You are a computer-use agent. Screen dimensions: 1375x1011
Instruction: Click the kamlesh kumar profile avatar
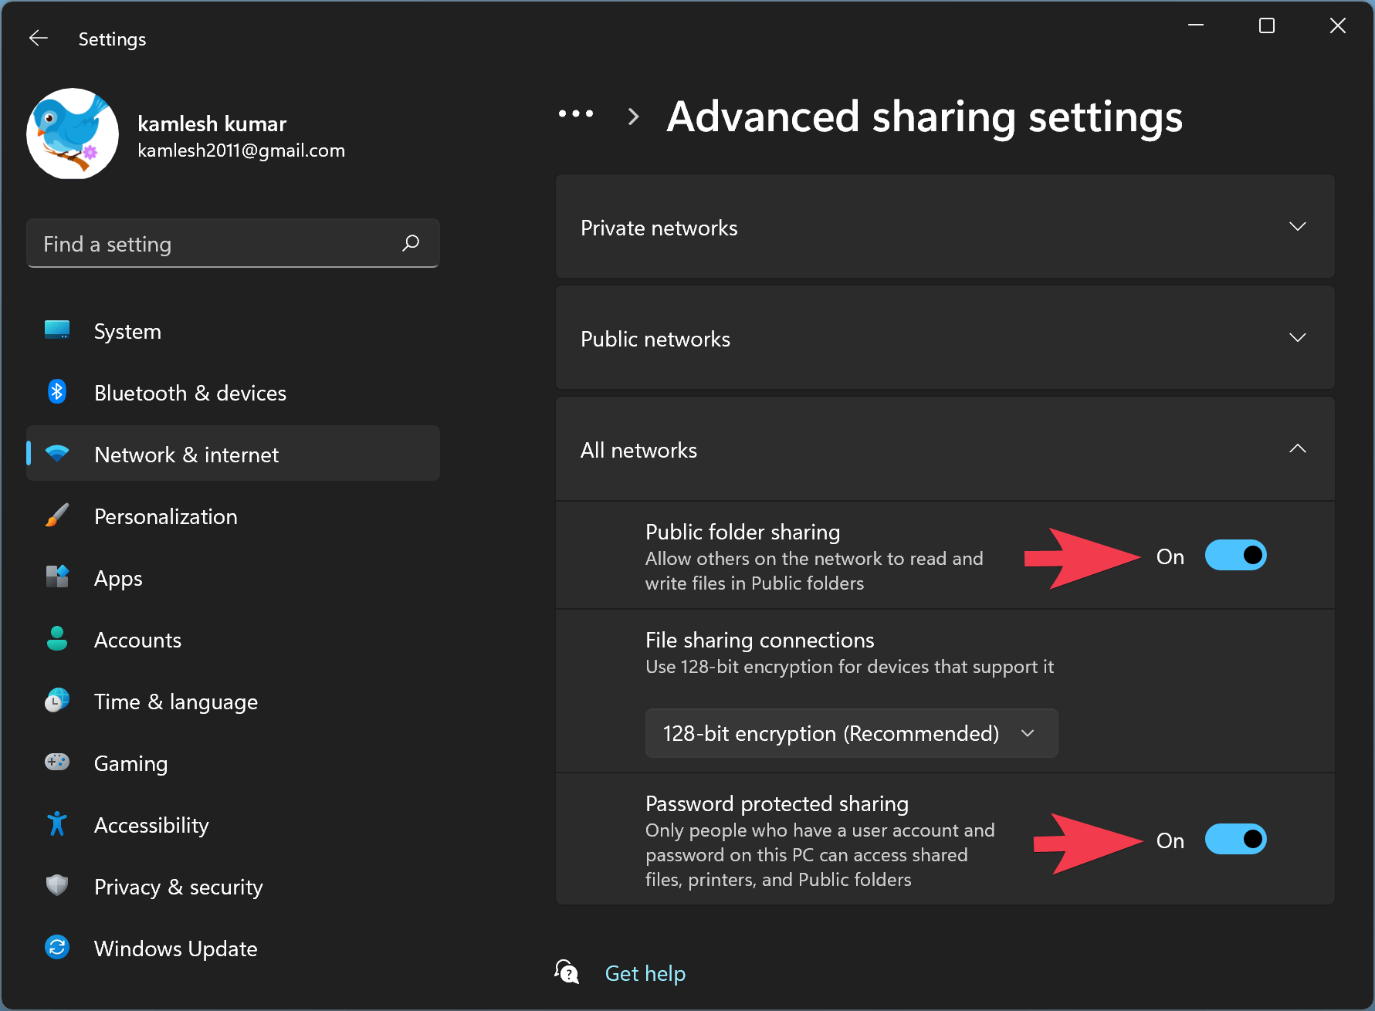click(73, 134)
